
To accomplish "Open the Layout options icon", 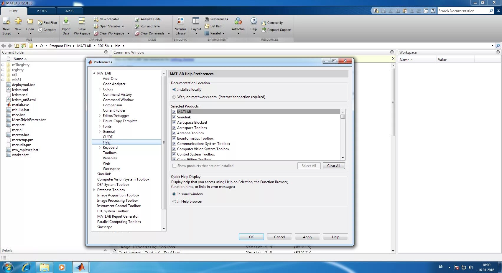I will click(x=196, y=26).
